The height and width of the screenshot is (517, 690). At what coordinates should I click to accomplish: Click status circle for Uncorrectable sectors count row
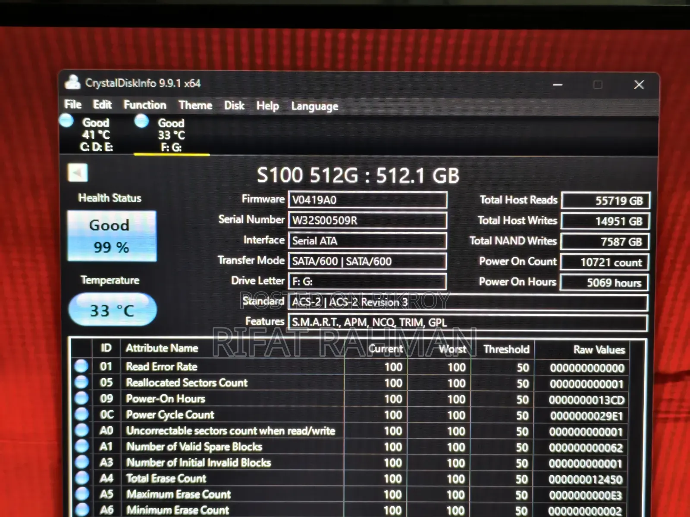pyautogui.click(x=81, y=430)
